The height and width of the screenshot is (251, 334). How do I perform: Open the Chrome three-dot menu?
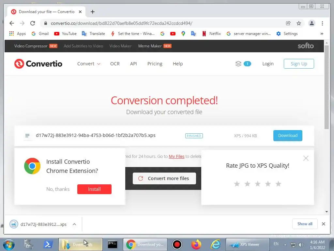[322, 23]
